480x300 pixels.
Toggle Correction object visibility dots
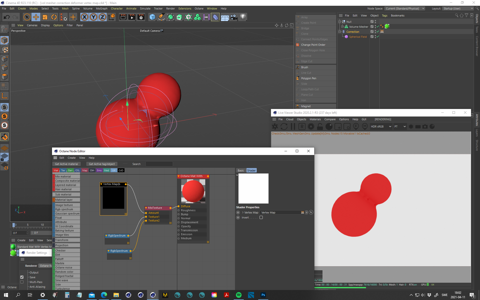tap(375, 31)
